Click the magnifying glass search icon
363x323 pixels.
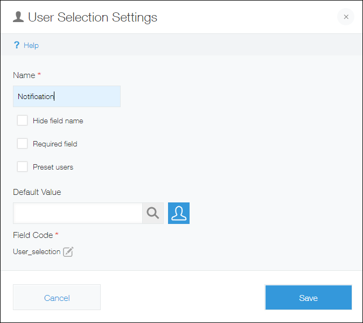pos(153,213)
